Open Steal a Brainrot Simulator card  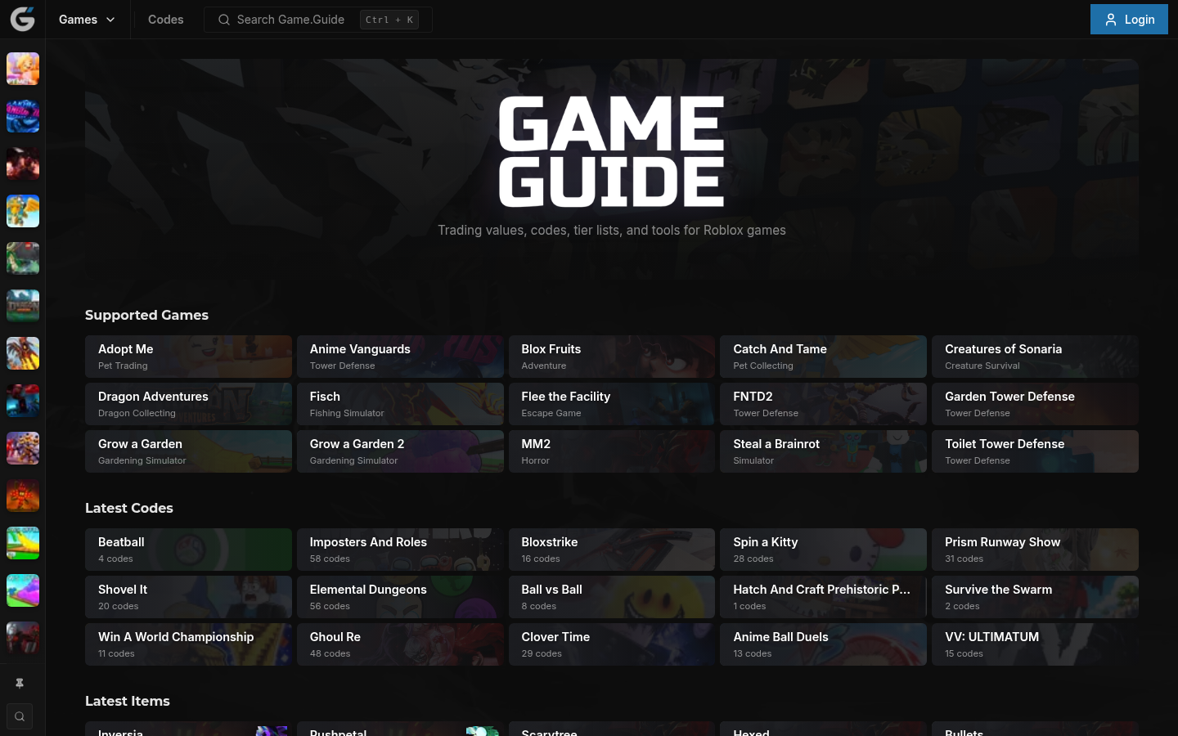pyautogui.click(x=823, y=451)
